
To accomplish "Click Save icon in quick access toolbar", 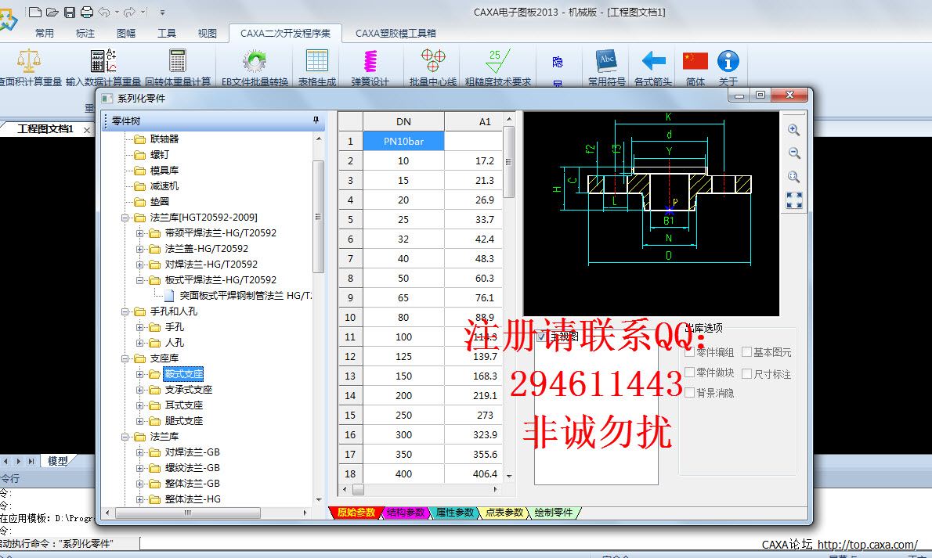I will [x=70, y=12].
